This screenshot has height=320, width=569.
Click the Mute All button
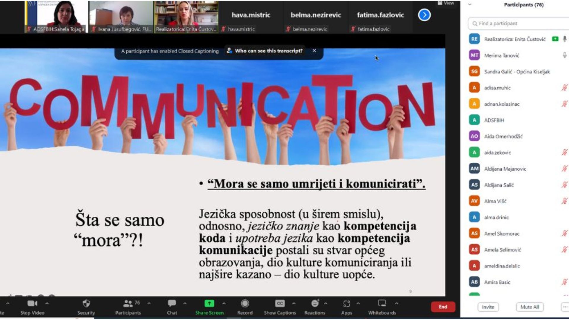pyautogui.click(x=530, y=307)
